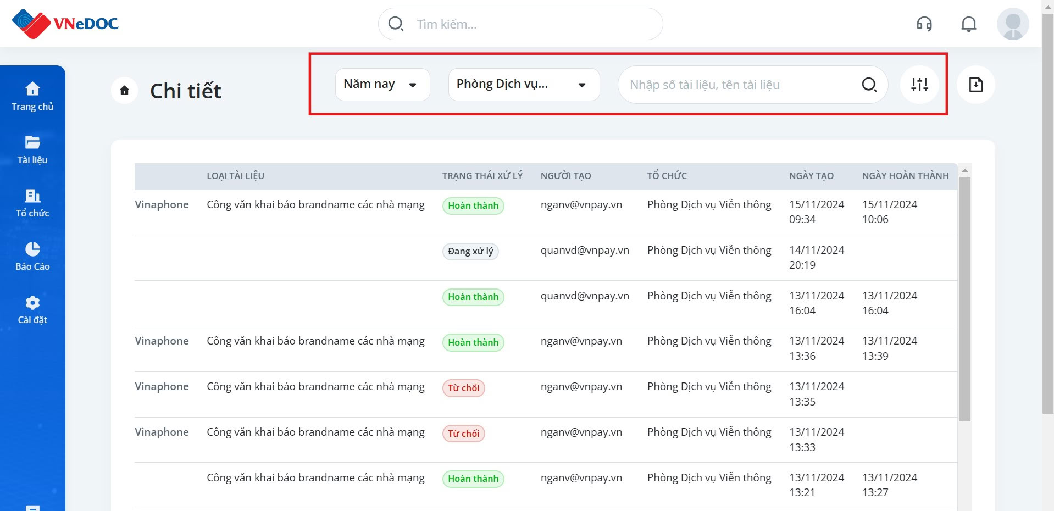
Task: Click the Đang xử lý status badge
Action: coord(470,251)
